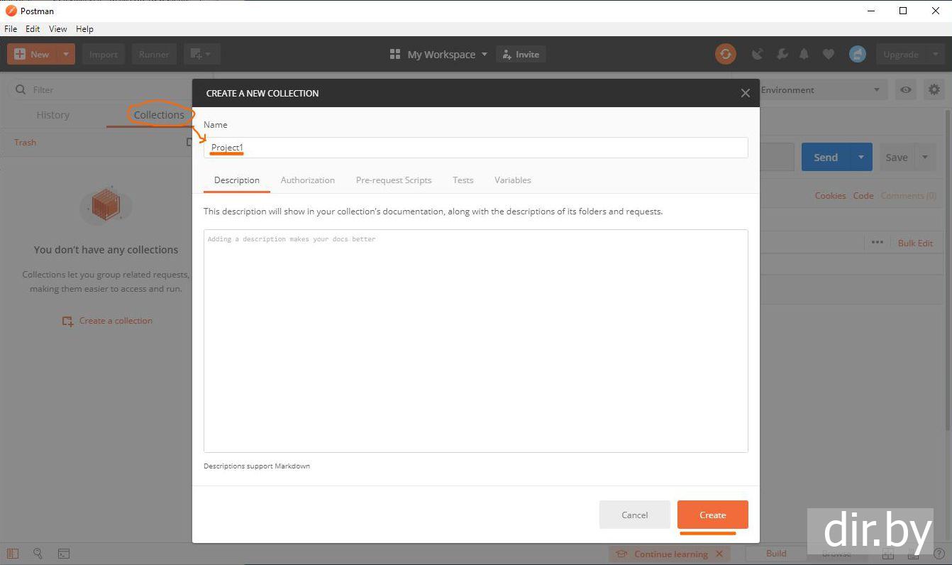952x565 pixels.
Task: Open the File menu
Action: (x=11, y=29)
